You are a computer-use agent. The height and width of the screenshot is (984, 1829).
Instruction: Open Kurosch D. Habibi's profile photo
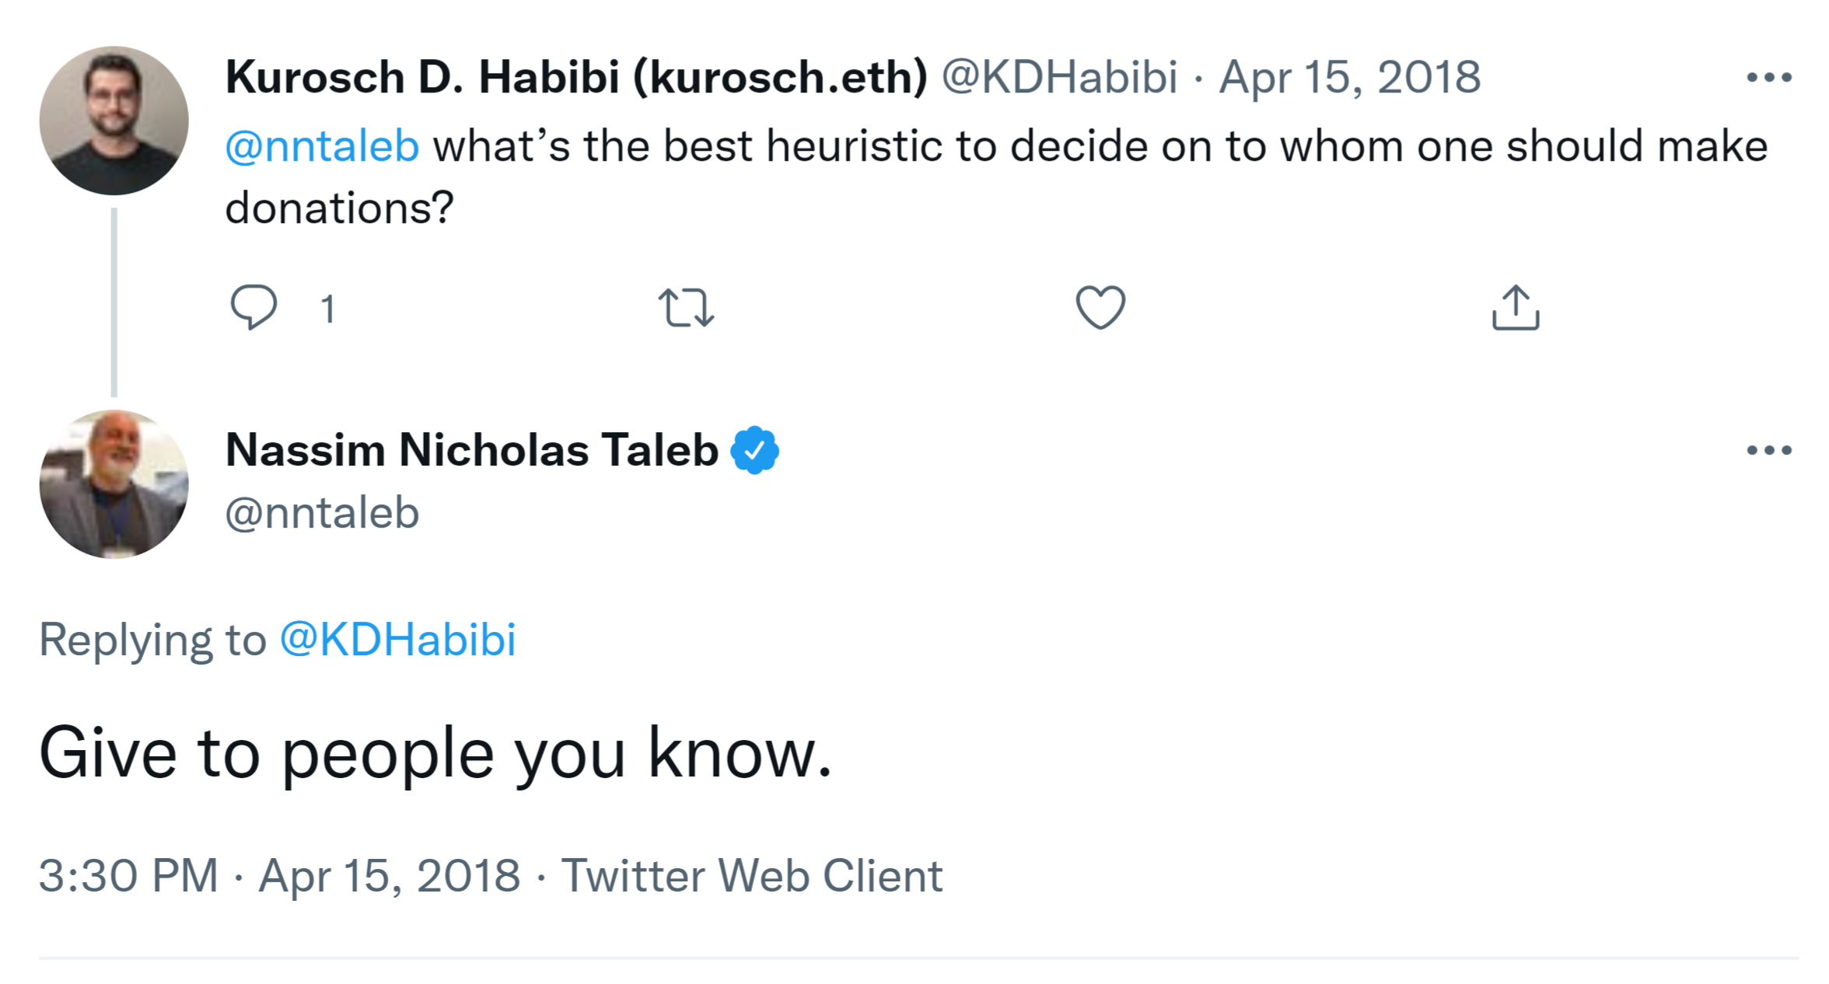[114, 120]
